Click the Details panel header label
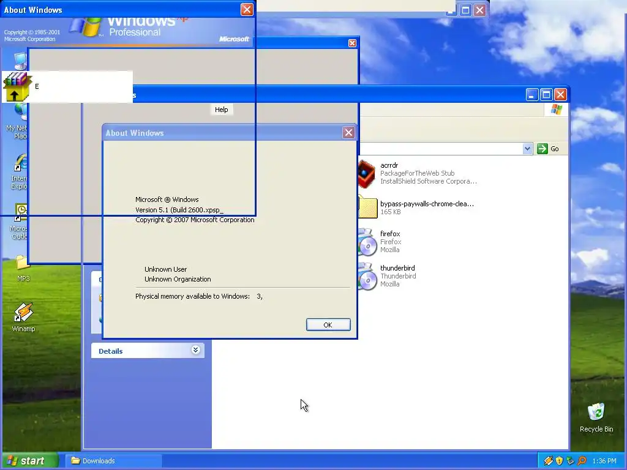Image resolution: width=627 pixels, height=470 pixels. click(x=110, y=351)
